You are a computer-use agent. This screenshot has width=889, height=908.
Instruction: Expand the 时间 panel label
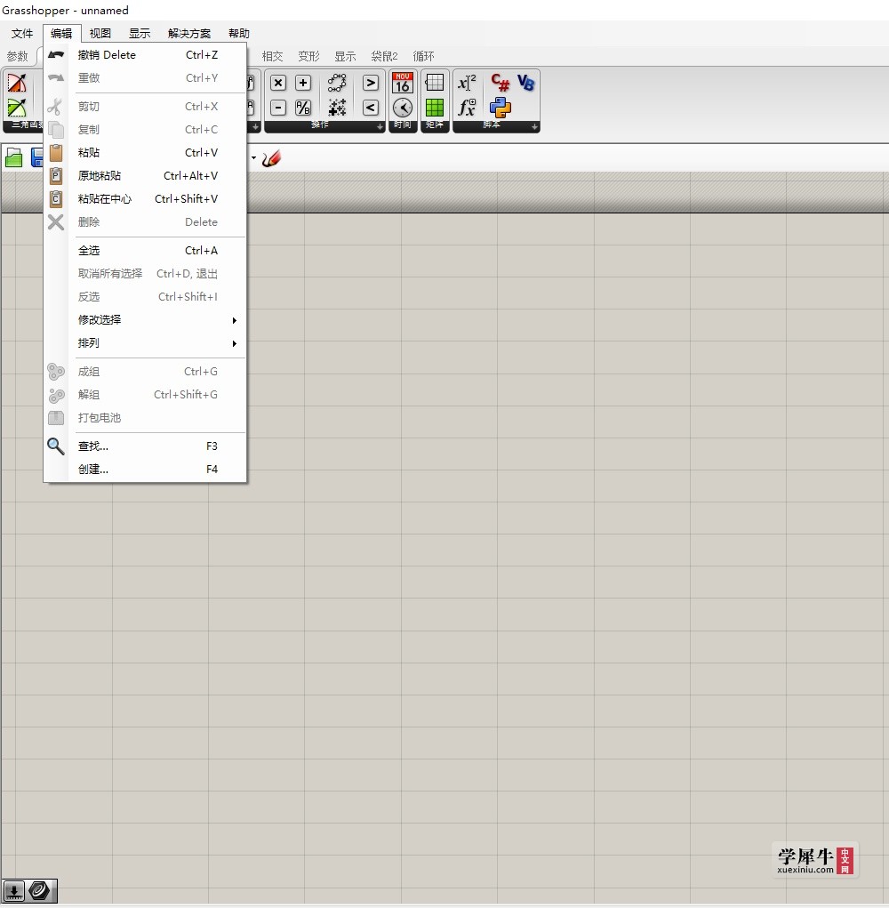point(403,125)
